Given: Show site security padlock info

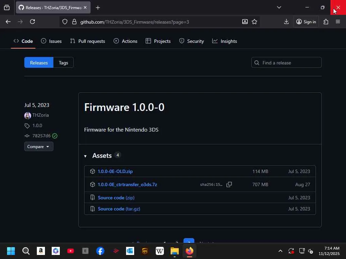Looking at the screenshot, I should (74, 22).
